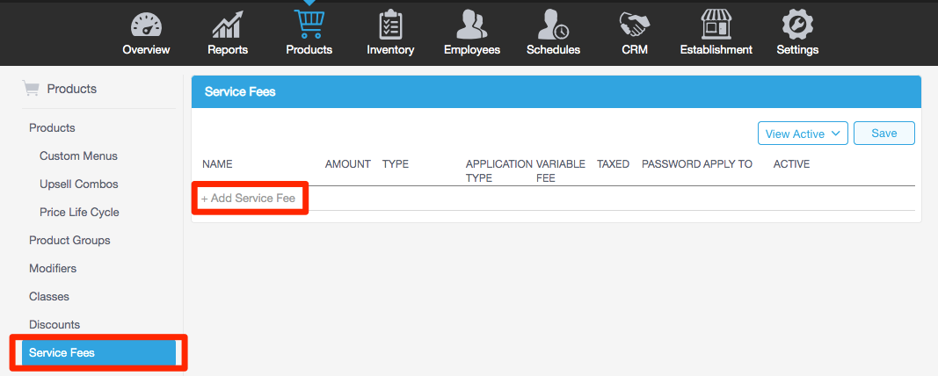
Task: Navigate to Classes sidebar item
Action: tap(49, 296)
